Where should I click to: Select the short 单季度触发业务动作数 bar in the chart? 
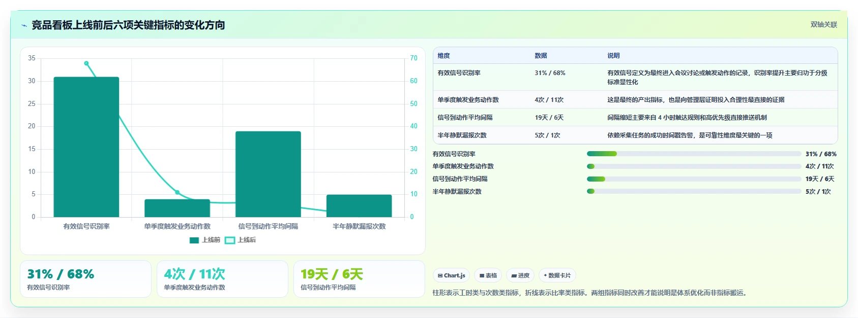point(177,208)
